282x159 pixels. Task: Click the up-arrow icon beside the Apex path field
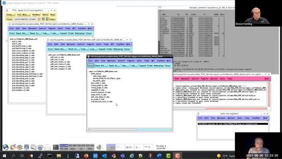pos(39,19)
